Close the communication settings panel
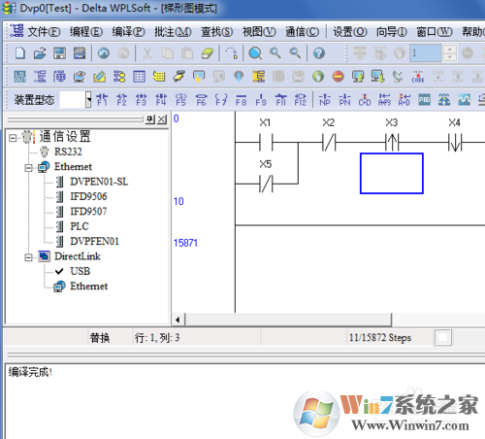 (162, 119)
